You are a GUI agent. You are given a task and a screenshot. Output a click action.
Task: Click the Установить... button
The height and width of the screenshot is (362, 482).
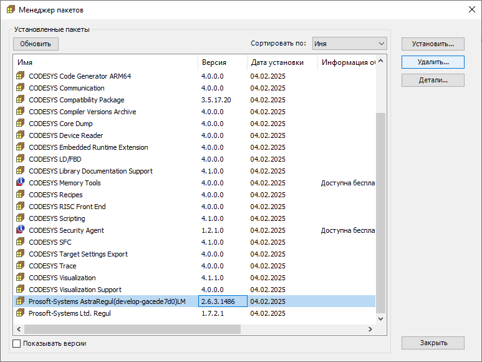pos(433,44)
